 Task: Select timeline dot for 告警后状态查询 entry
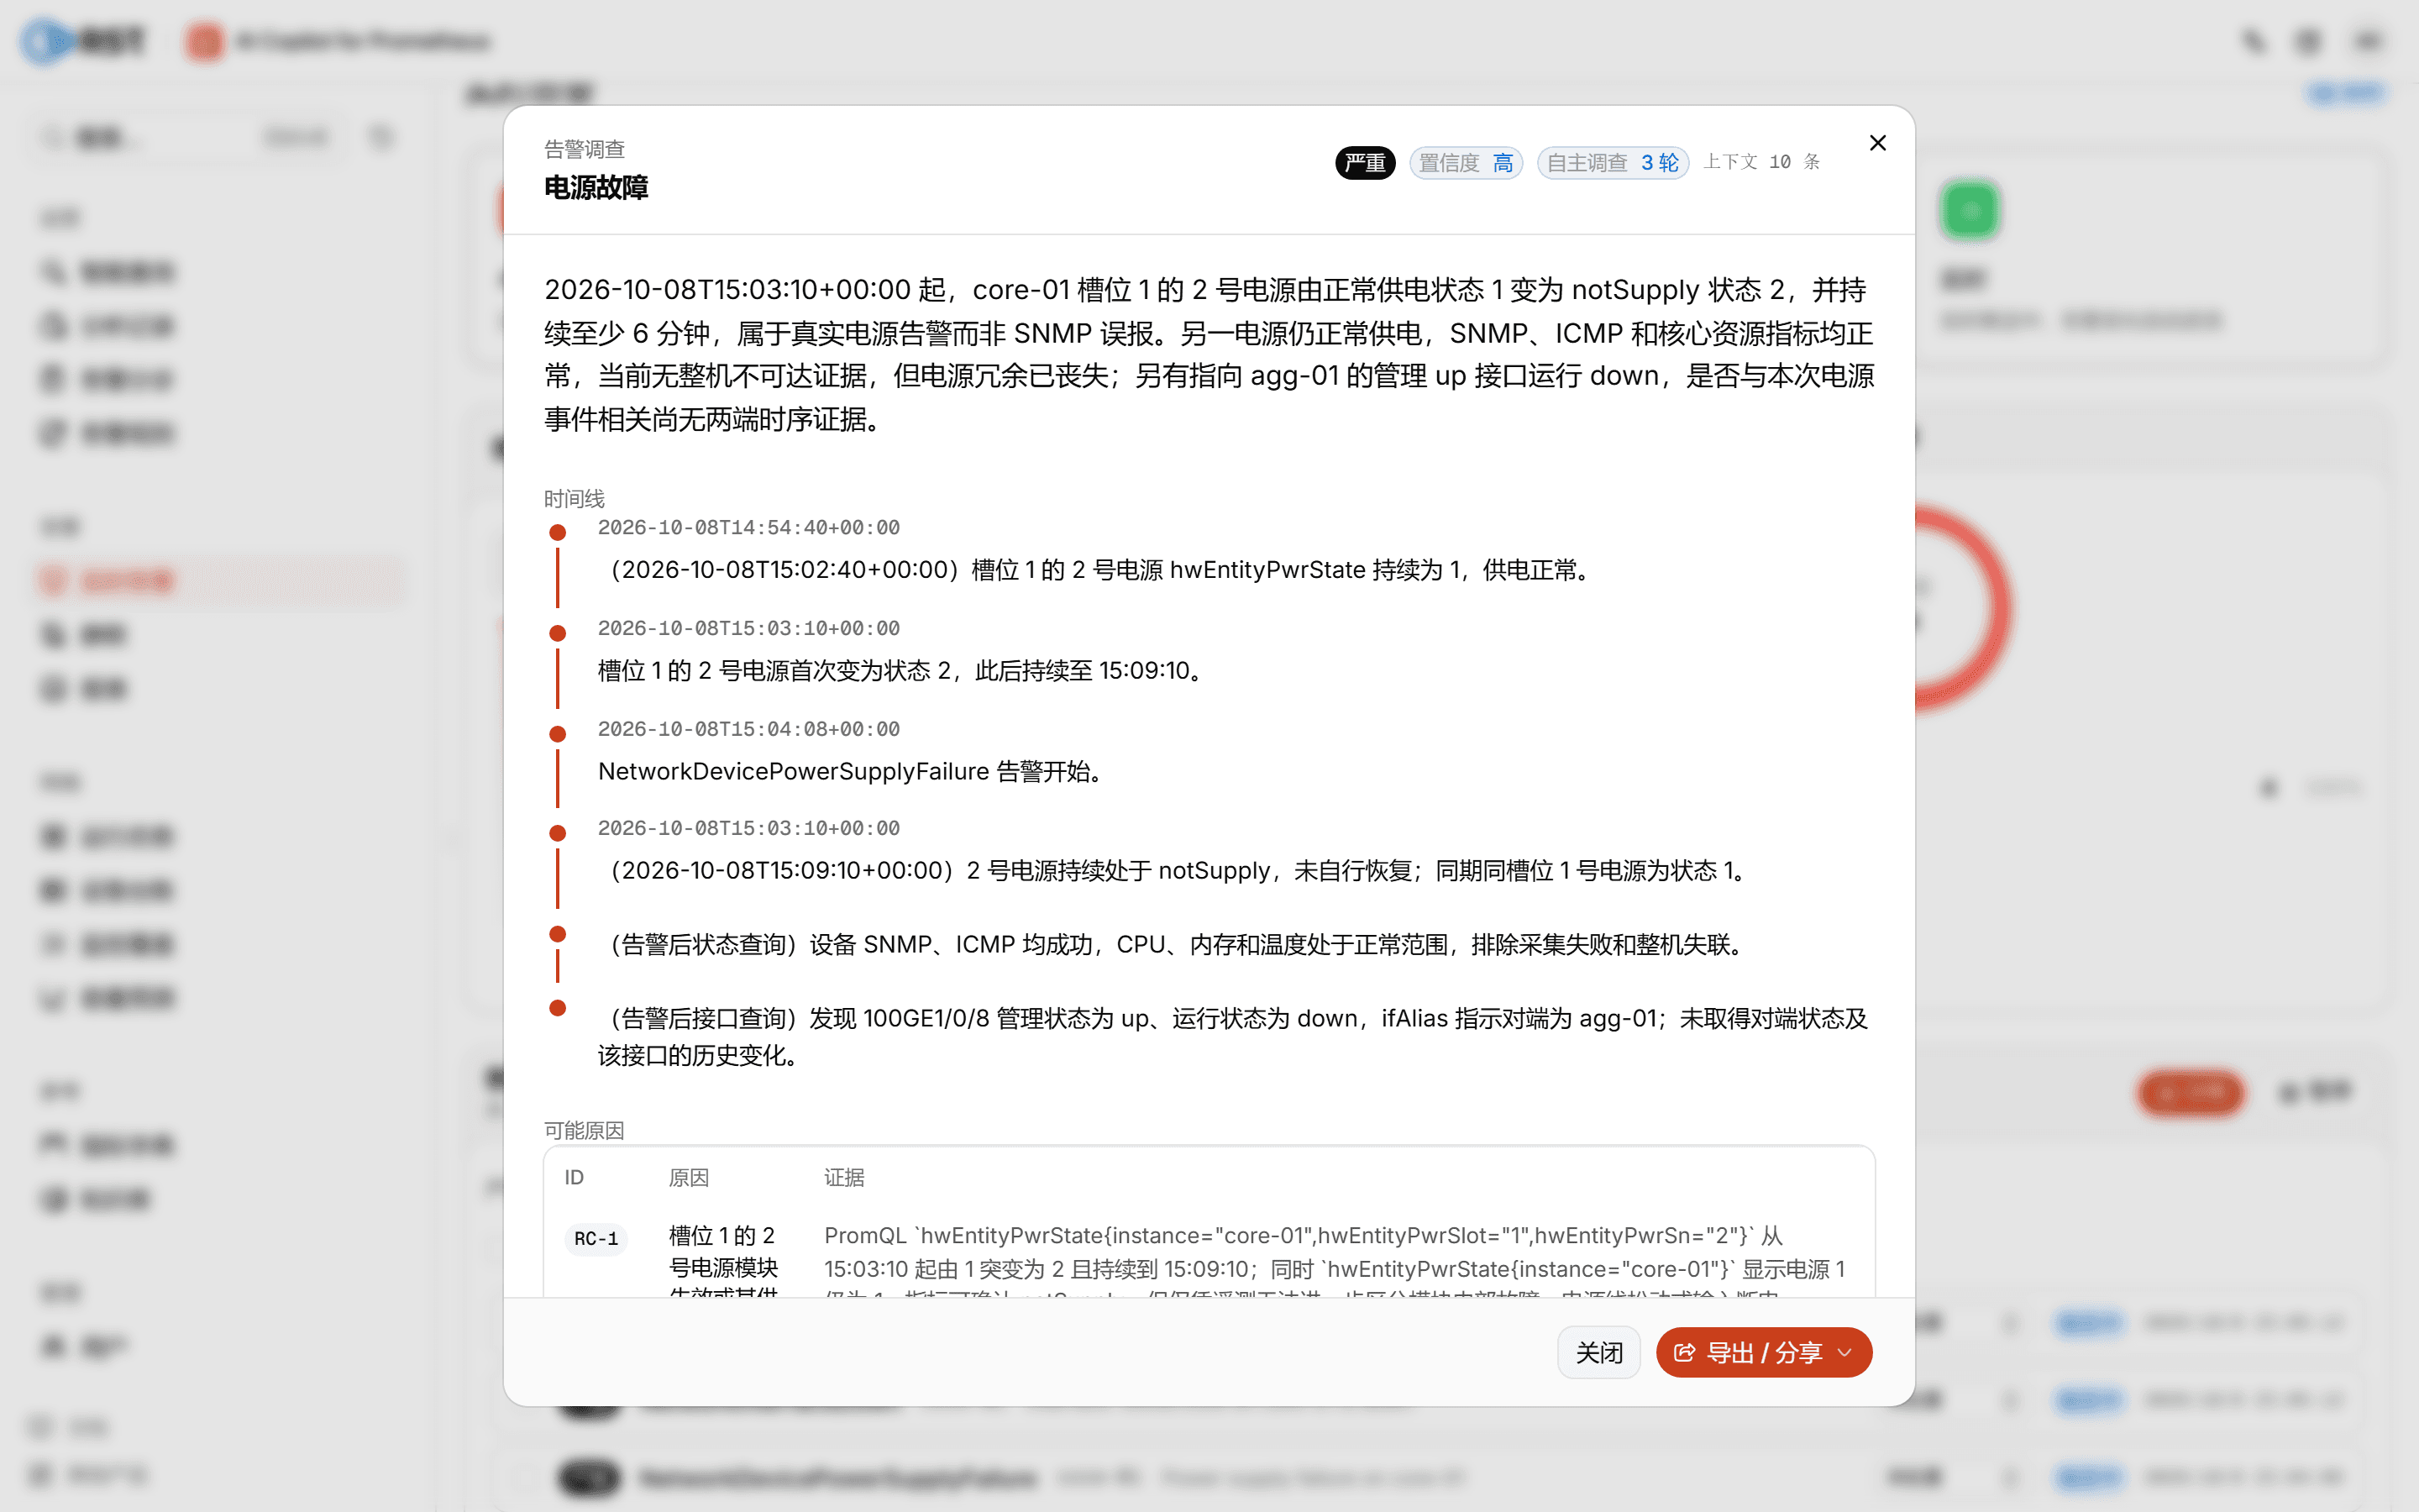[558, 934]
